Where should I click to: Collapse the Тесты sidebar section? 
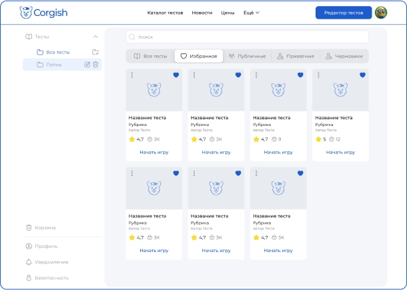click(x=95, y=37)
